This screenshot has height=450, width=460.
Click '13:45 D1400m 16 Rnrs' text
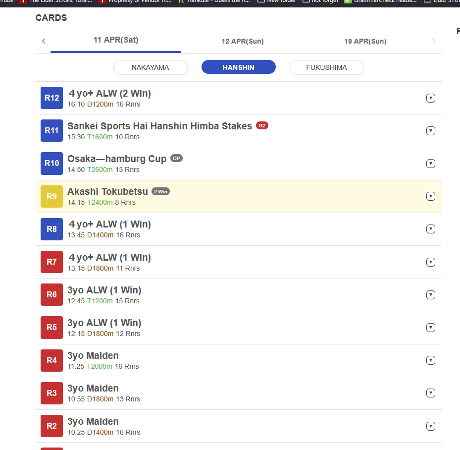pos(104,235)
